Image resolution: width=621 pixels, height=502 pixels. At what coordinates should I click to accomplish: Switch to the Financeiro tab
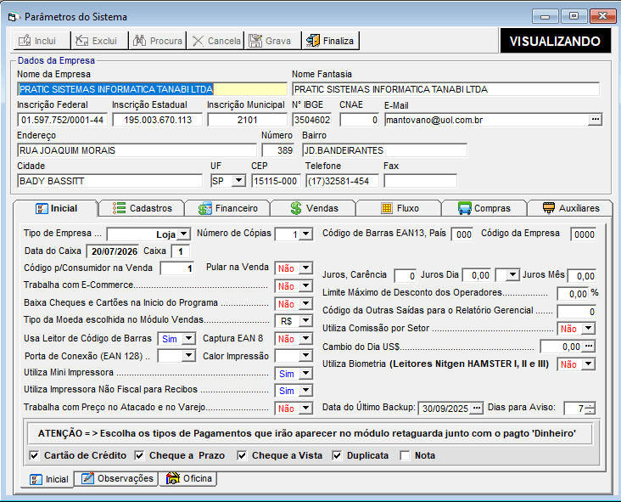click(x=227, y=208)
